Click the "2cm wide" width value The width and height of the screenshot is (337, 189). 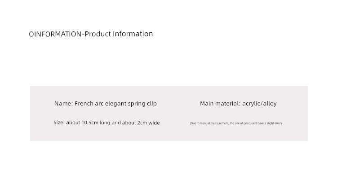pyautogui.click(x=149, y=123)
